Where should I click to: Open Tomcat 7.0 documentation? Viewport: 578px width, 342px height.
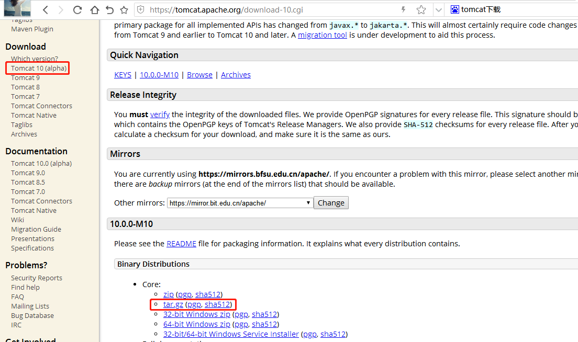click(x=28, y=192)
